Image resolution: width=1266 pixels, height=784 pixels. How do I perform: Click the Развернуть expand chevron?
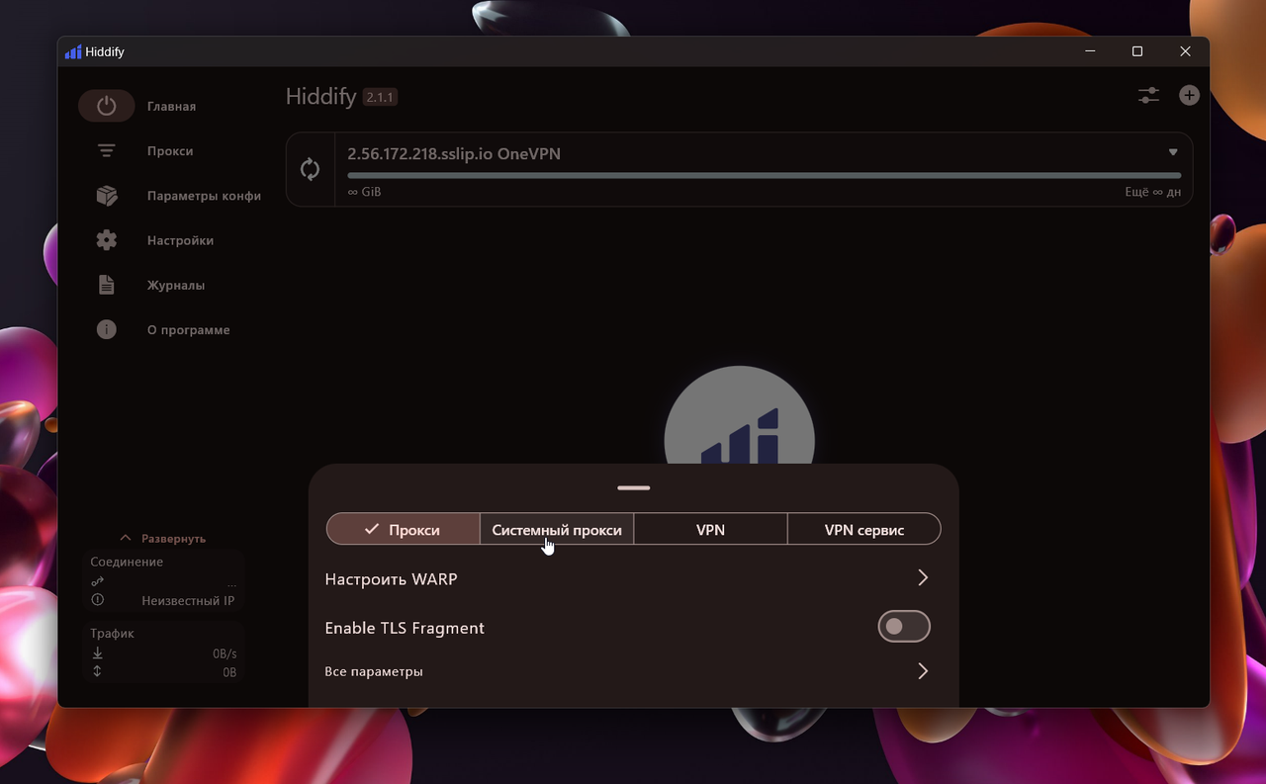coord(126,538)
